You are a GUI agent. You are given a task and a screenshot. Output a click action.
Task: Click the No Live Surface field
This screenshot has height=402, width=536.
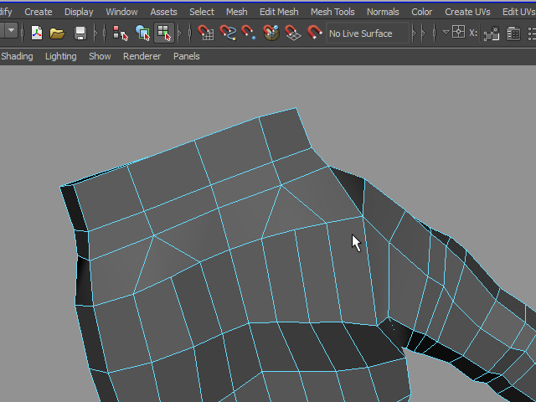(x=368, y=33)
